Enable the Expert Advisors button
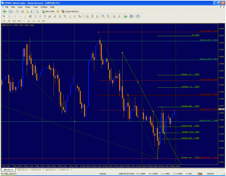 pos(70,11)
